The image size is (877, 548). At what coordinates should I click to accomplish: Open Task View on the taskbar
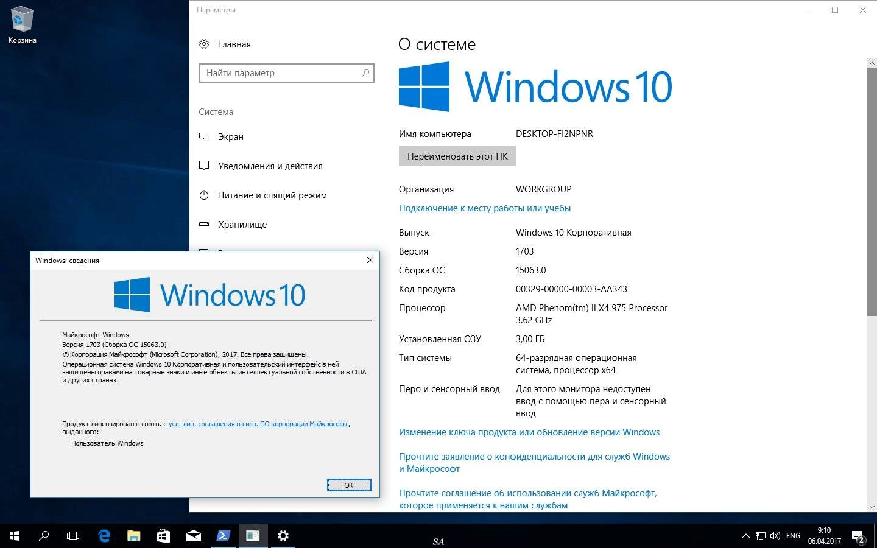coord(73,536)
